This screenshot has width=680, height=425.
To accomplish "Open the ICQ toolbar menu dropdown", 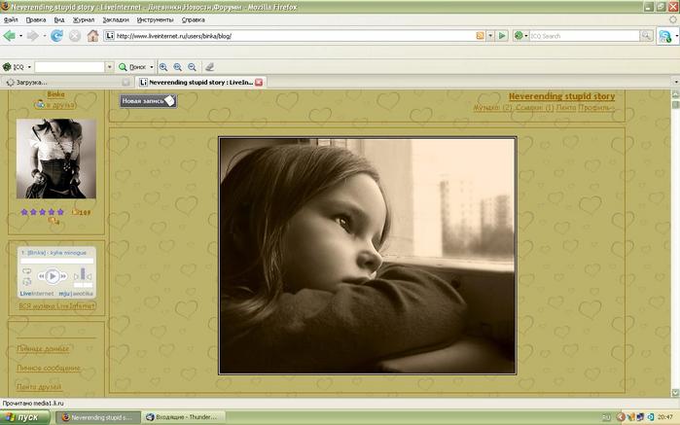I will coord(29,67).
